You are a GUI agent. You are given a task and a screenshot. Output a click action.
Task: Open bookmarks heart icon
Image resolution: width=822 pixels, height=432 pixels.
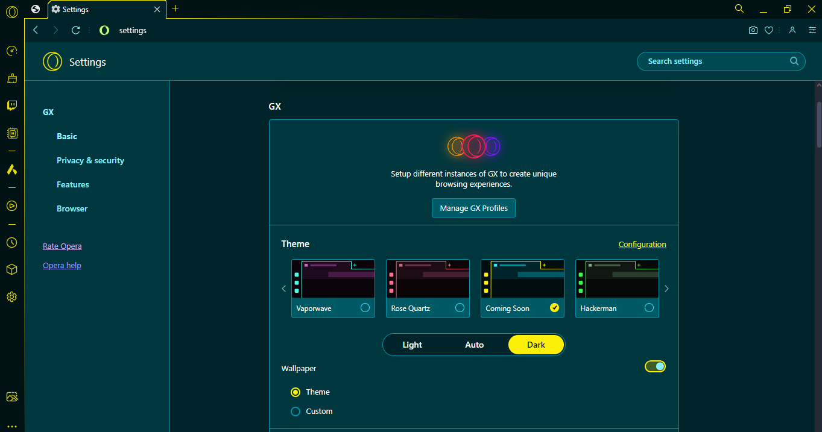(x=769, y=30)
